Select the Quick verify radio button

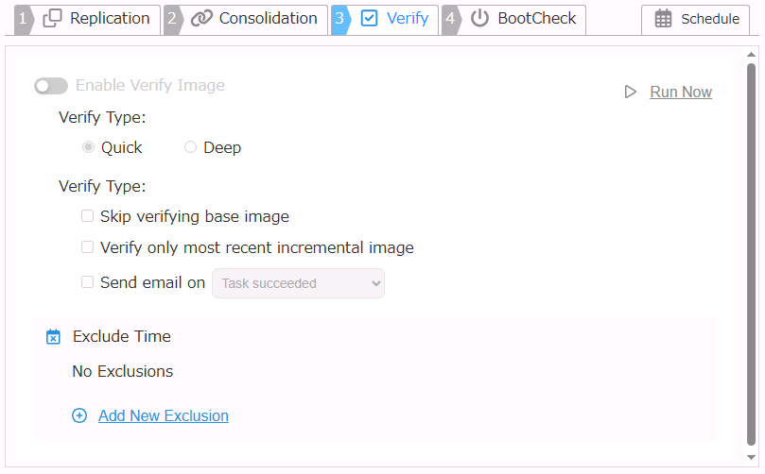tap(89, 147)
